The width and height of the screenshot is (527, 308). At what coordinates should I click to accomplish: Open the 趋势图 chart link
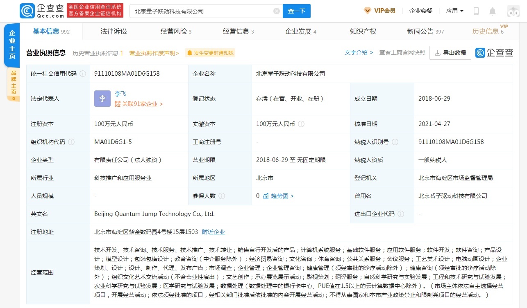(x=278, y=196)
